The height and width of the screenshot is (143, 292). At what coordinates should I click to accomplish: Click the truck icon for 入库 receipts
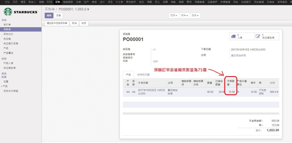tap(233, 36)
